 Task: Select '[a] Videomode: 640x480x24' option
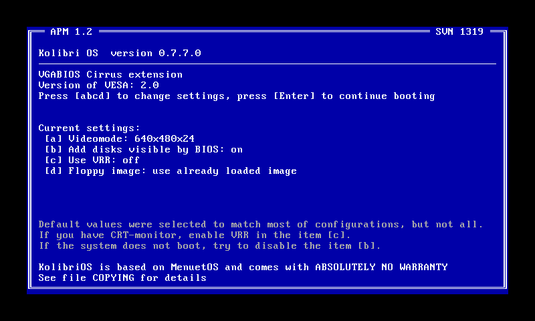(x=120, y=139)
